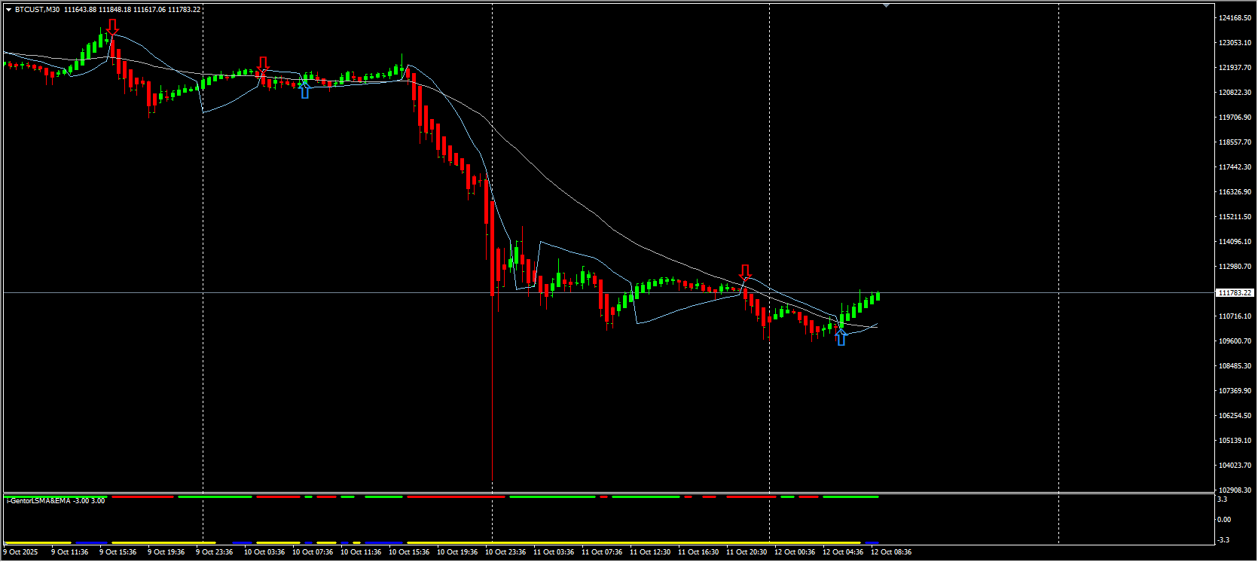Click the 12 Oct 04:36 time label

[843, 552]
